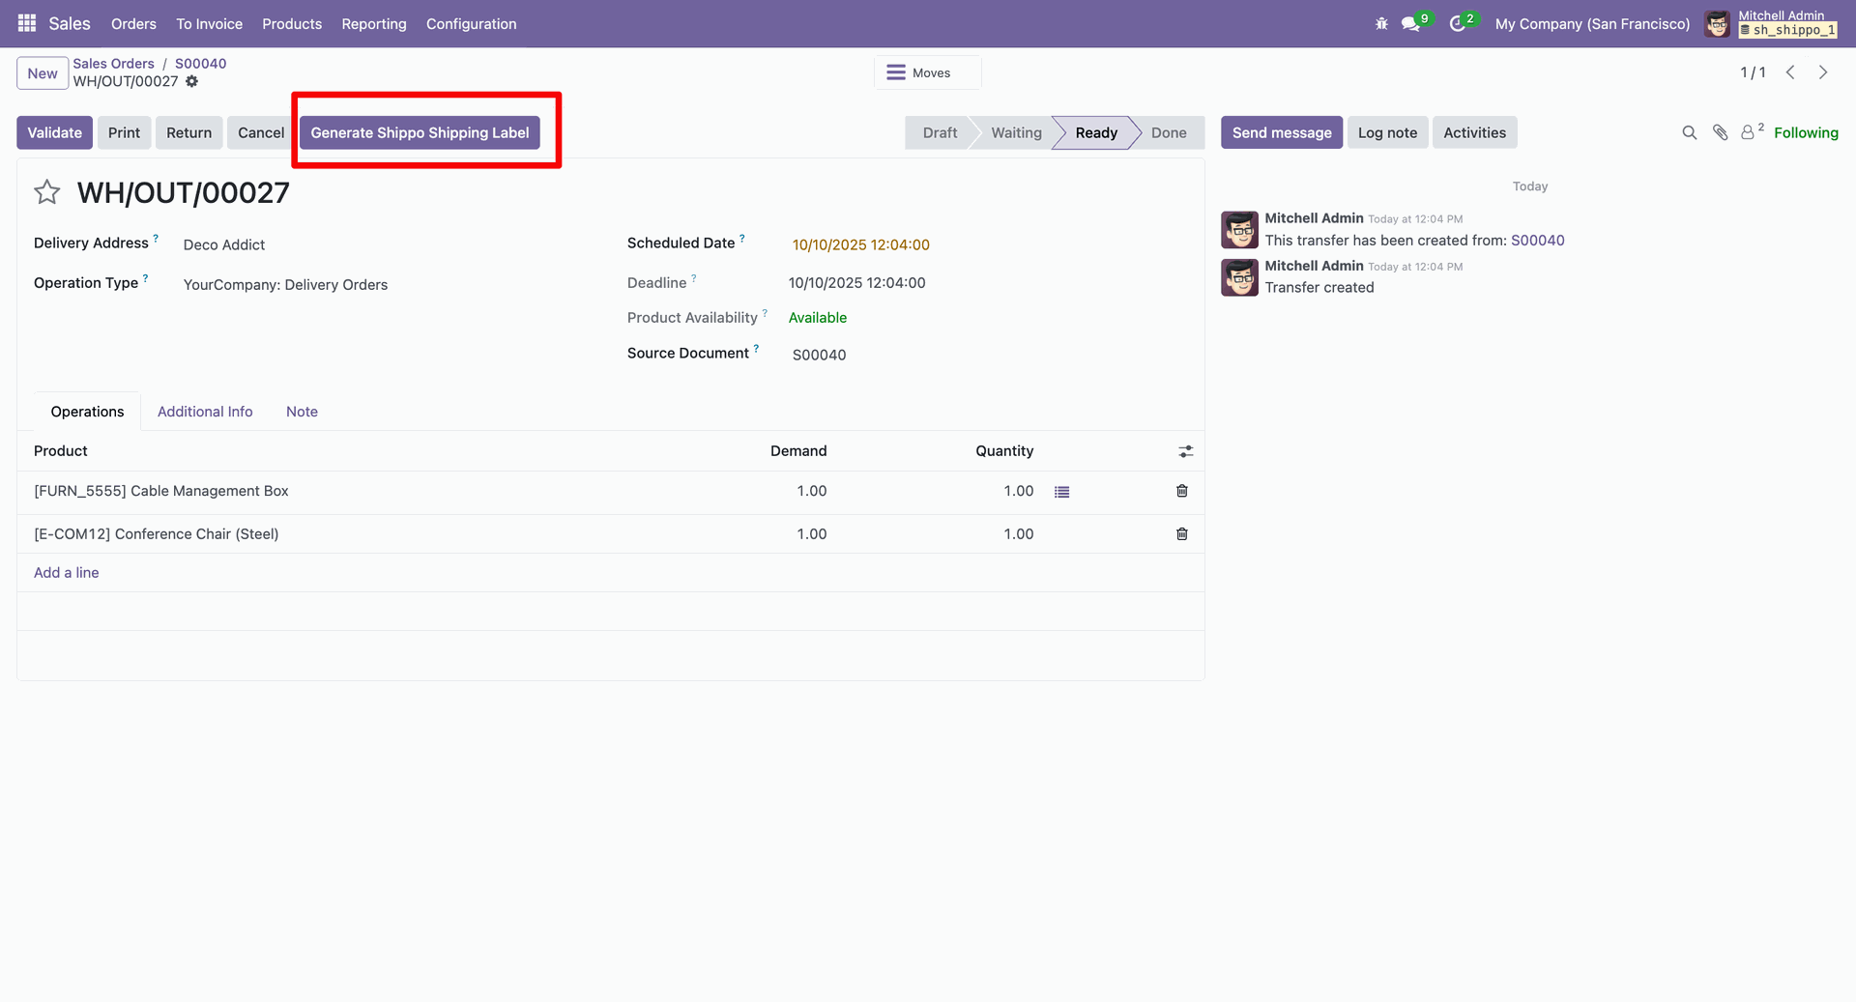The width and height of the screenshot is (1856, 1002).
Task: Search messages with magnifier icon
Action: [1689, 133]
